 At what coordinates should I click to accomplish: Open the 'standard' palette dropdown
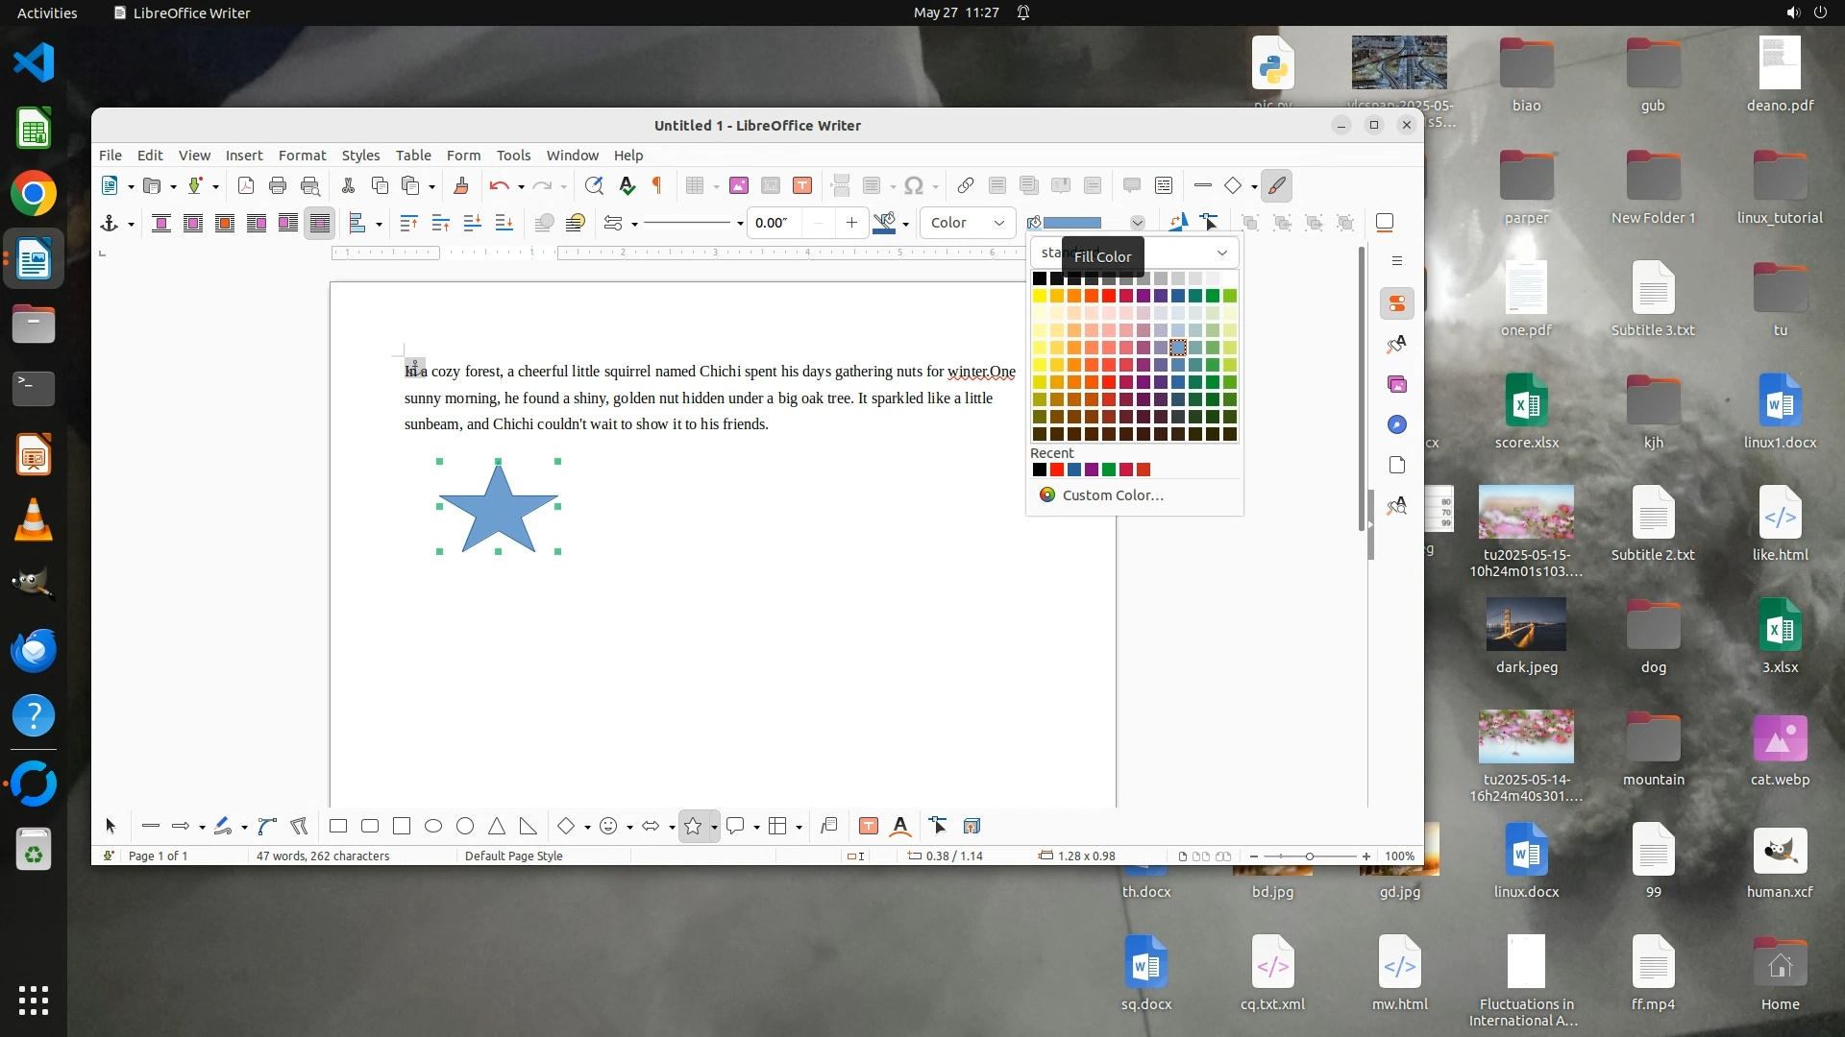tap(1221, 253)
